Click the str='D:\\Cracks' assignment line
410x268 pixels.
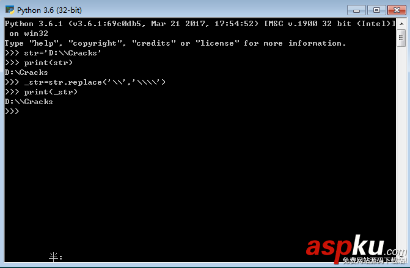[x=53, y=53]
